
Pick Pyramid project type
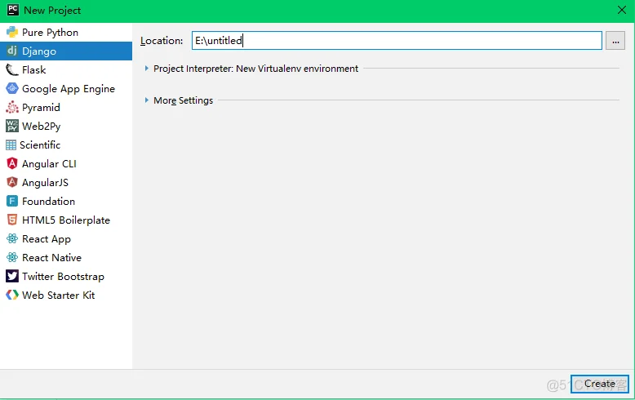[66, 107]
